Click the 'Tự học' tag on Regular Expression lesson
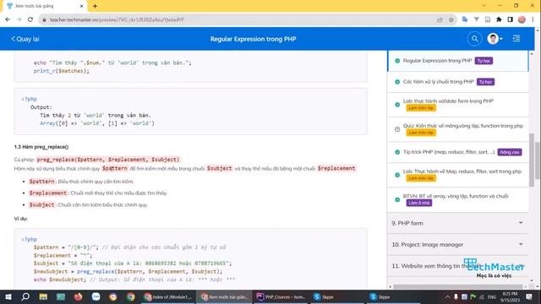Viewport: 541px width, 304px height. (x=484, y=61)
